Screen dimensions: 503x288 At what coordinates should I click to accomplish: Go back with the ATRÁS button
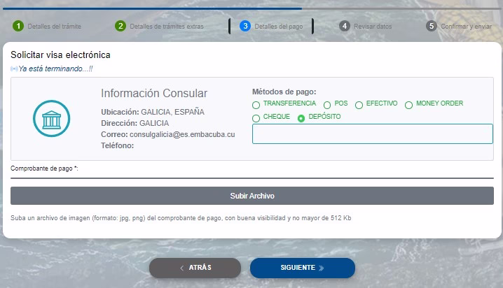(195, 268)
